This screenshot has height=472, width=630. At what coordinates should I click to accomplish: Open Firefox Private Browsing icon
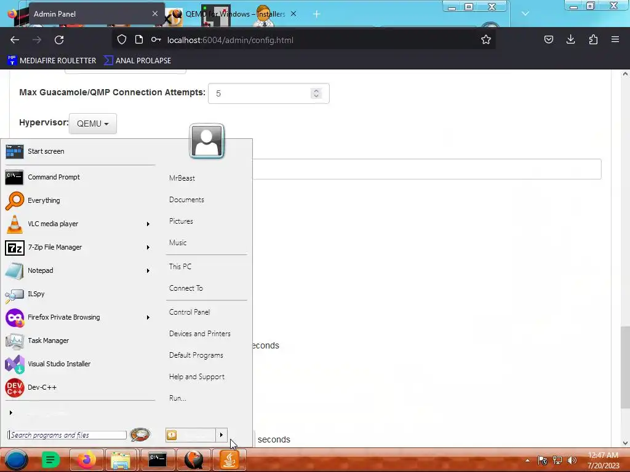click(x=15, y=318)
